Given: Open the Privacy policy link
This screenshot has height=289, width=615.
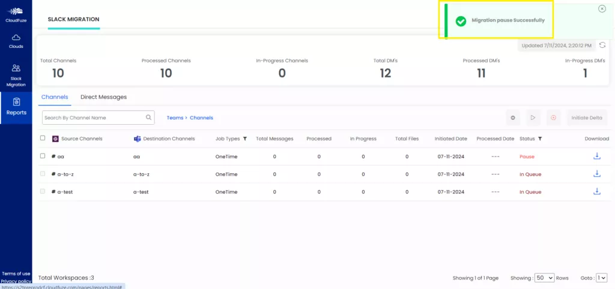Looking at the screenshot, I should click(x=16, y=281).
